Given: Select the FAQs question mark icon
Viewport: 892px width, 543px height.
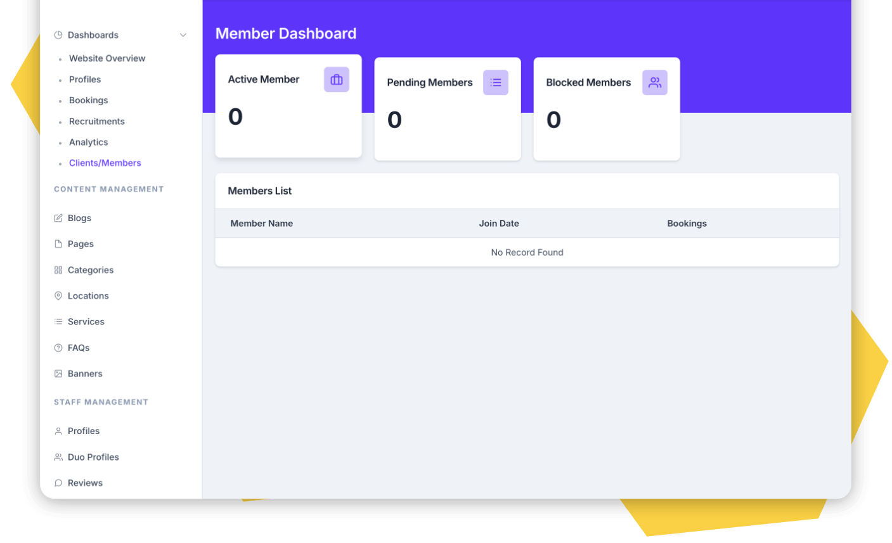Looking at the screenshot, I should (x=58, y=347).
